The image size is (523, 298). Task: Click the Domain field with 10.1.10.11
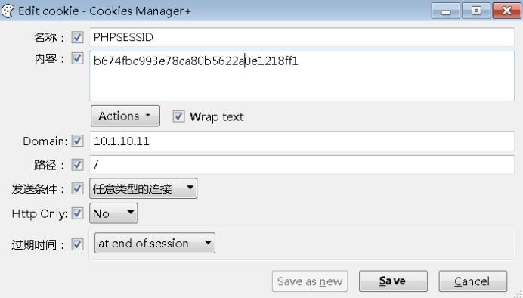(x=302, y=141)
